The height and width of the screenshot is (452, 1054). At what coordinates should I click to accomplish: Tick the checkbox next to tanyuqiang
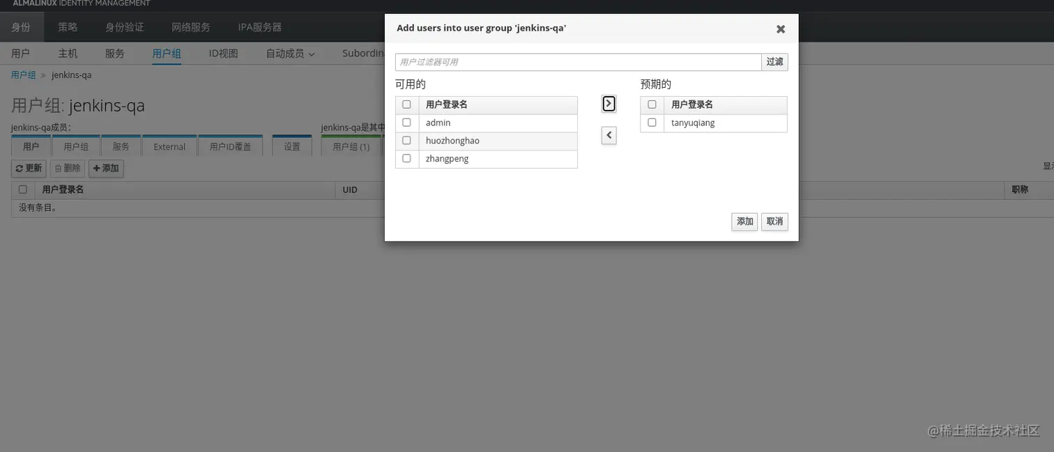point(652,123)
